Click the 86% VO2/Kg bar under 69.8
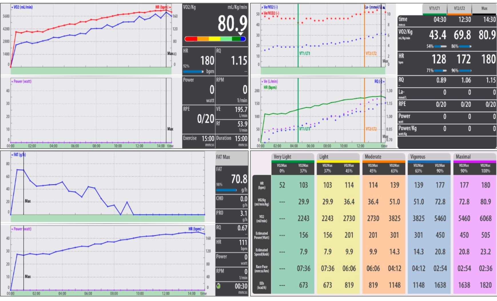497x301 pixels. pos(465,46)
